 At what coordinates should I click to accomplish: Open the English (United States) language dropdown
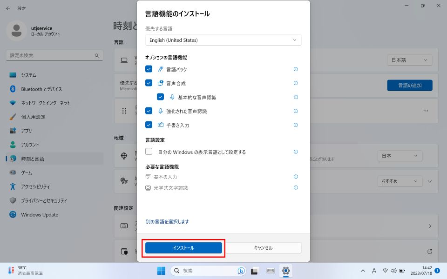tap(223, 40)
